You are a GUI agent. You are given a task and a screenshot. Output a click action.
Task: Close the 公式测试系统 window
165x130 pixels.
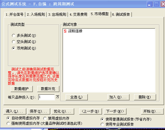coord(163,4)
